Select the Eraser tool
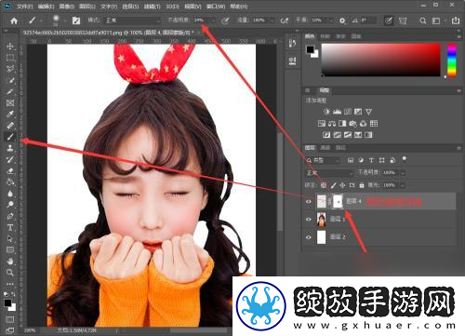 (10, 170)
